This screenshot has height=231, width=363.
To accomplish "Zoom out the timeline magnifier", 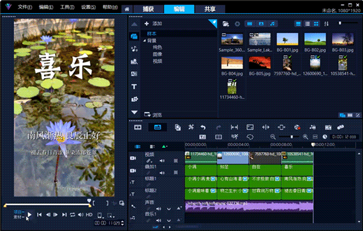I will [x=273, y=137].
